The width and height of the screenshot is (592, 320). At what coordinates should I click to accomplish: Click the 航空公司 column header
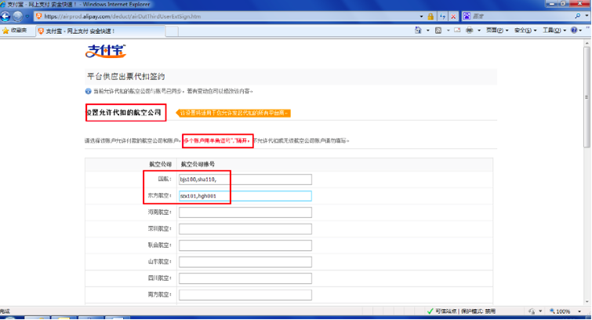[160, 165]
